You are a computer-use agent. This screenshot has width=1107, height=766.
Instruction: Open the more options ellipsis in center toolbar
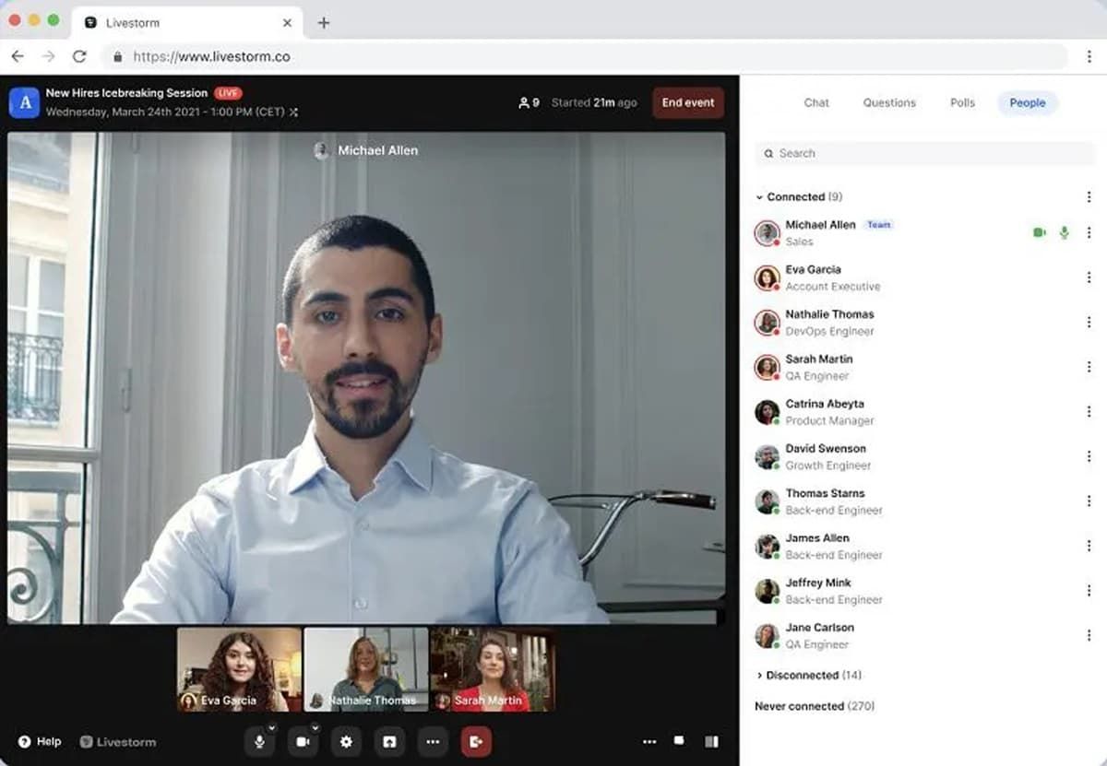tap(433, 742)
